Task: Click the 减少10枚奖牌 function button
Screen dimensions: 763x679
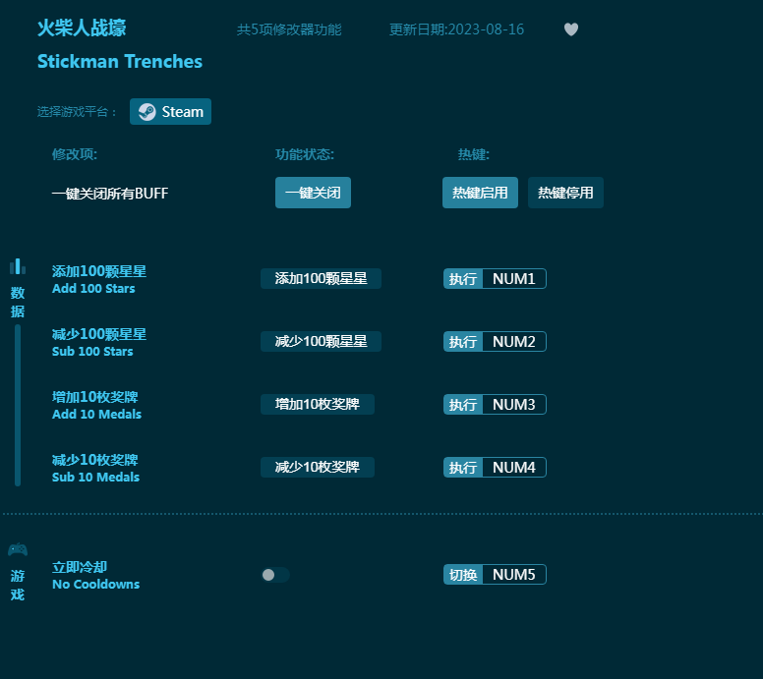Action: [x=317, y=468]
